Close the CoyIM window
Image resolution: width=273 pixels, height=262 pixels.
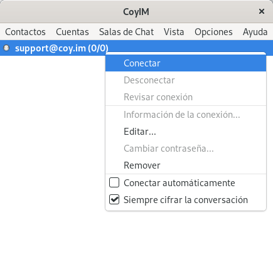[262, 11]
